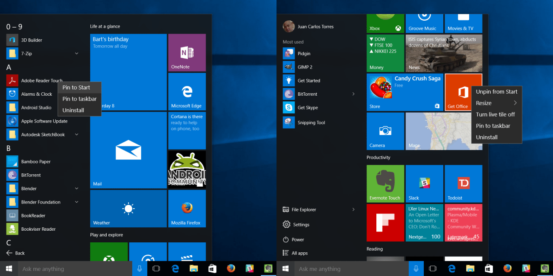Choose Turn live tile off
Screen dimensions: 553x276
496,114
